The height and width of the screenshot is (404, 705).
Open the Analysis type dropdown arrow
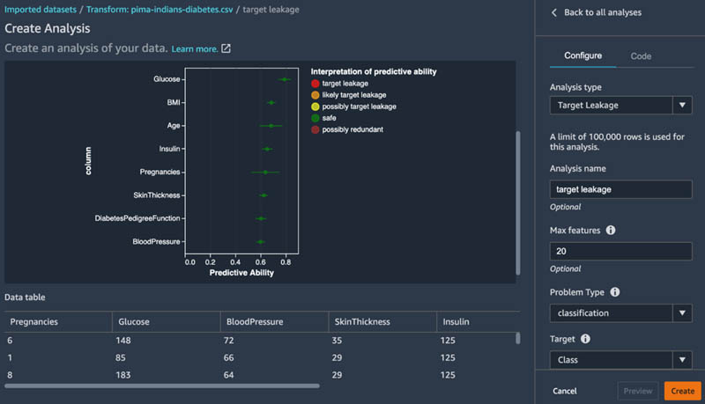[x=682, y=105]
